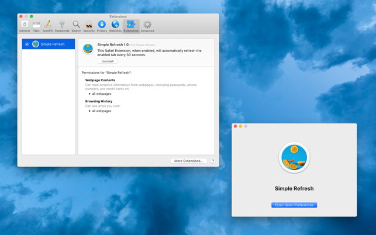The height and width of the screenshot is (235, 376).
Task: Open the Security preferences pane
Action: click(89, 26)
